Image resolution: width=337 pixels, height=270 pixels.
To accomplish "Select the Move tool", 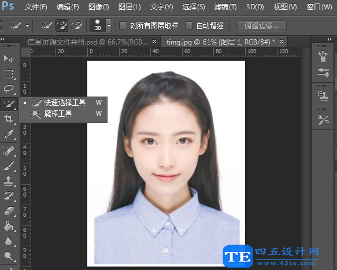I will [9, 58].
